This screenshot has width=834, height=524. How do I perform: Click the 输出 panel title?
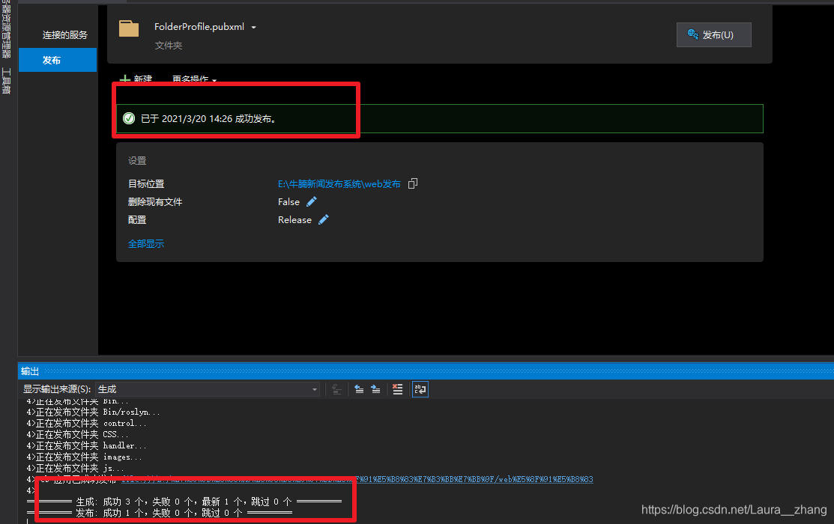click(x=30, y=371)
